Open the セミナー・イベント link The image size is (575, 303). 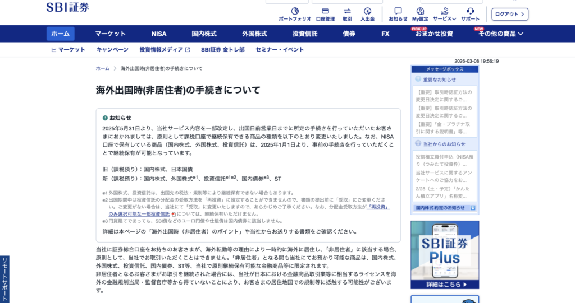pos(280,49)
